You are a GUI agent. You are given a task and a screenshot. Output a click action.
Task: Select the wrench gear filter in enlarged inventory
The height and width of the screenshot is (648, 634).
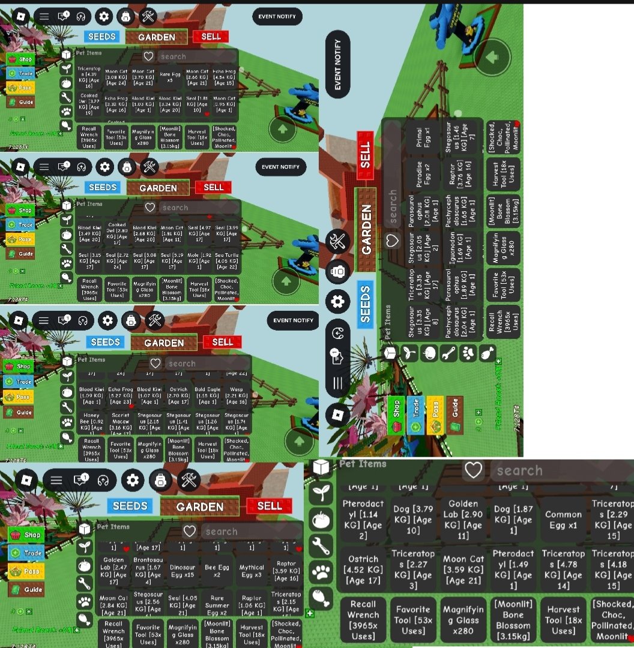pyautogui.click(x=321, y=545)
